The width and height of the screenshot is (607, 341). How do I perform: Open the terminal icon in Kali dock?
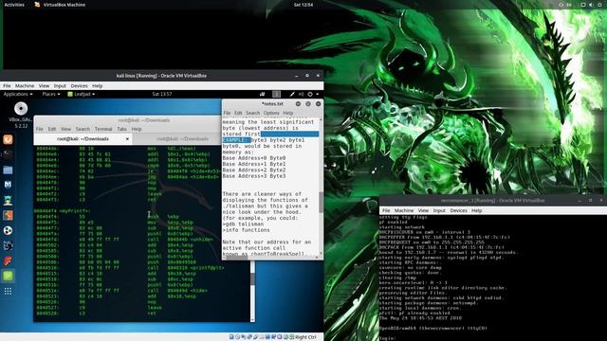[x=8, y=154]
